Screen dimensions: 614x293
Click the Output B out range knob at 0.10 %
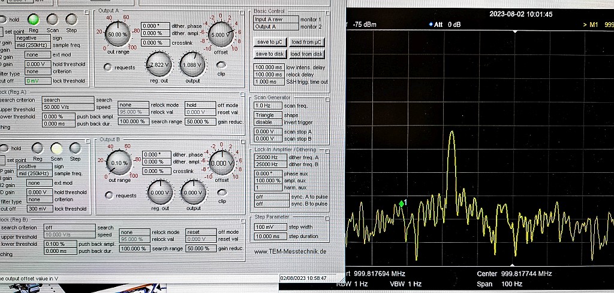(x=119, y=163)
